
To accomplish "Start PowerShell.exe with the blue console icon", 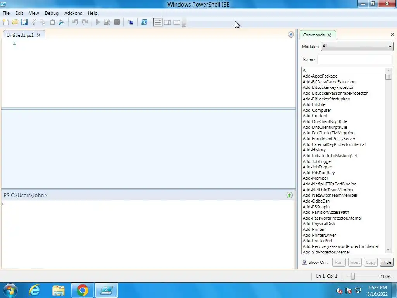I will 144,22.
